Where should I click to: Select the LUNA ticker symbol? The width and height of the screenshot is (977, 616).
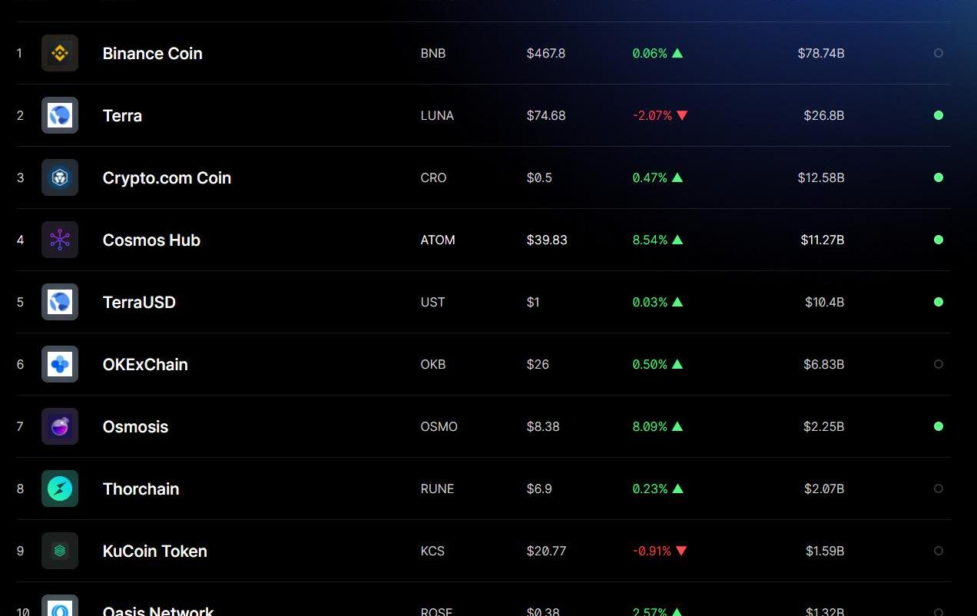point(437,115)
